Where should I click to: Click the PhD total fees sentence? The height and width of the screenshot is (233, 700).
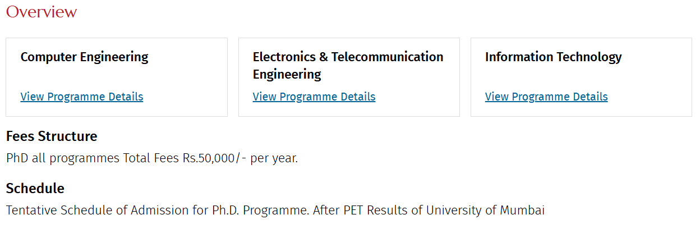pyautogui.click(x=152, y=158)
